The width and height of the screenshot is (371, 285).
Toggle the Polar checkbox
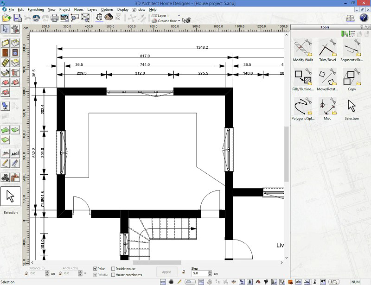[x=96, y=269]
